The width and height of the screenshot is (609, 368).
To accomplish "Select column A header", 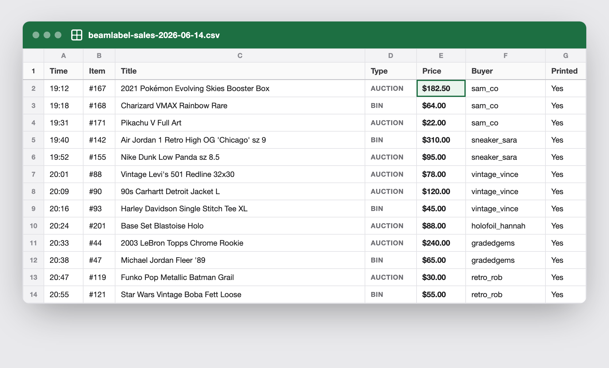I will 64,56.
